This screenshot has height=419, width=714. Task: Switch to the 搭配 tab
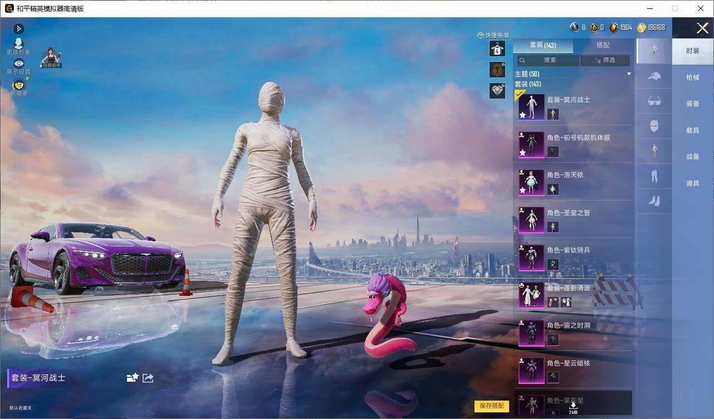pyautogui.click(x=603, y=45)
